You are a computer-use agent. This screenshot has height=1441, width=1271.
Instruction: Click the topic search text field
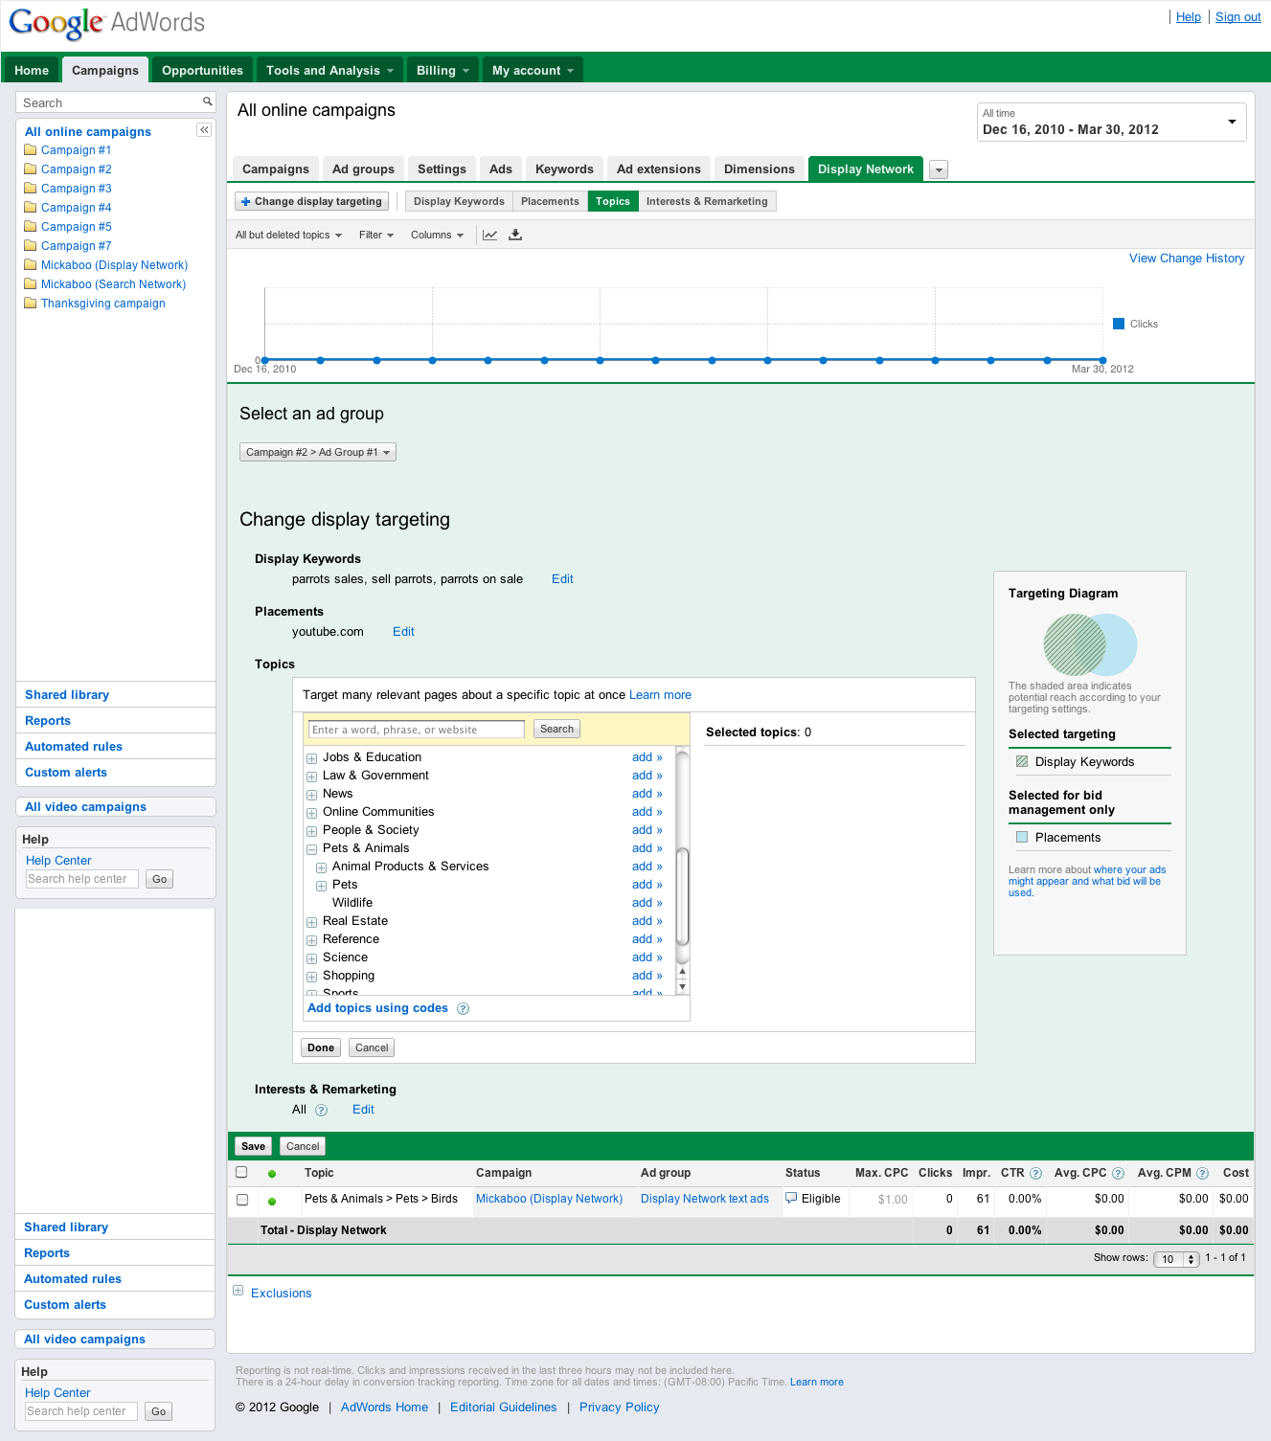416,730
